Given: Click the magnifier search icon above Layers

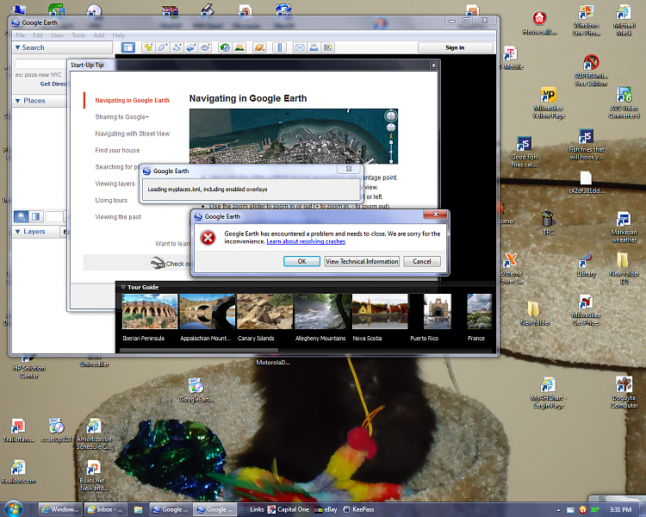Looking at the screenshot, I should click(x=21, y=216).
